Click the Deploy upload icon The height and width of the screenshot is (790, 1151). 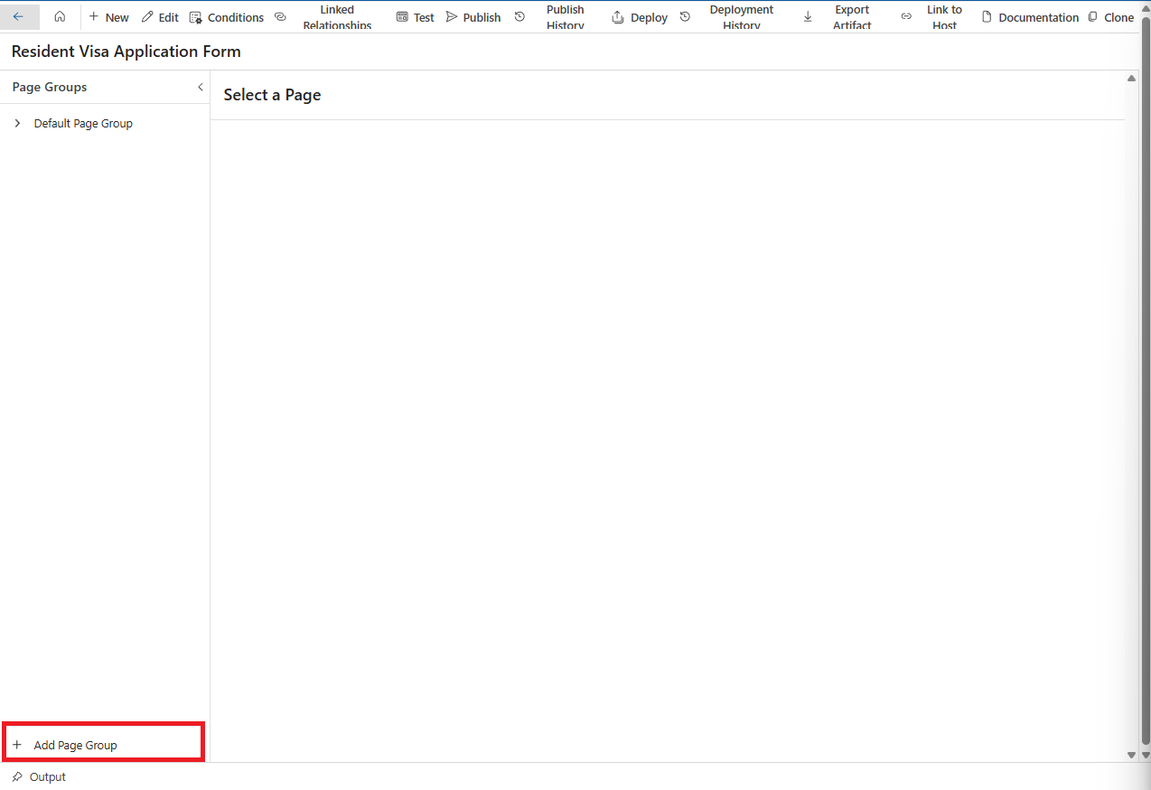[x=619, y=17]
